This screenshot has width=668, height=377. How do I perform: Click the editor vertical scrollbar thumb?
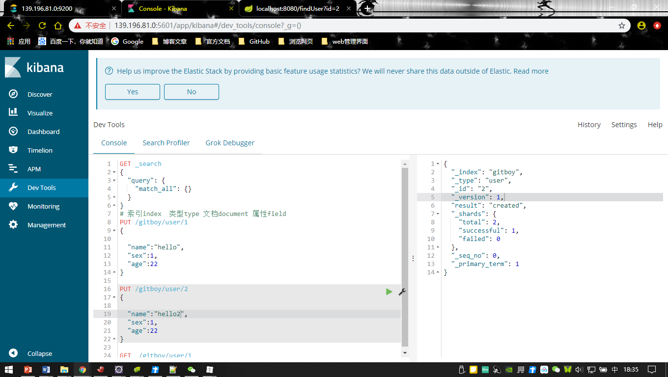405,257
